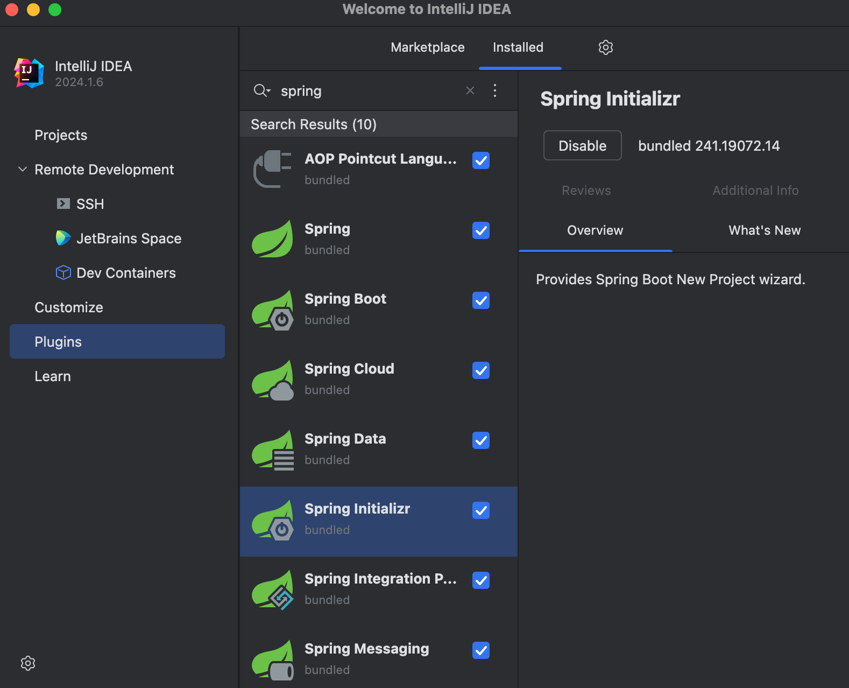Open the search options magnifier icon
Image resolution: width=849 pixels, height=688 pixels.
coord(262,90)
